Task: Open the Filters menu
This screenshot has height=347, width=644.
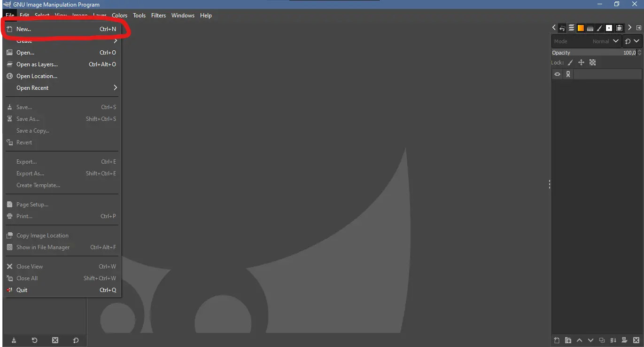Action: (x=158, y=16)
